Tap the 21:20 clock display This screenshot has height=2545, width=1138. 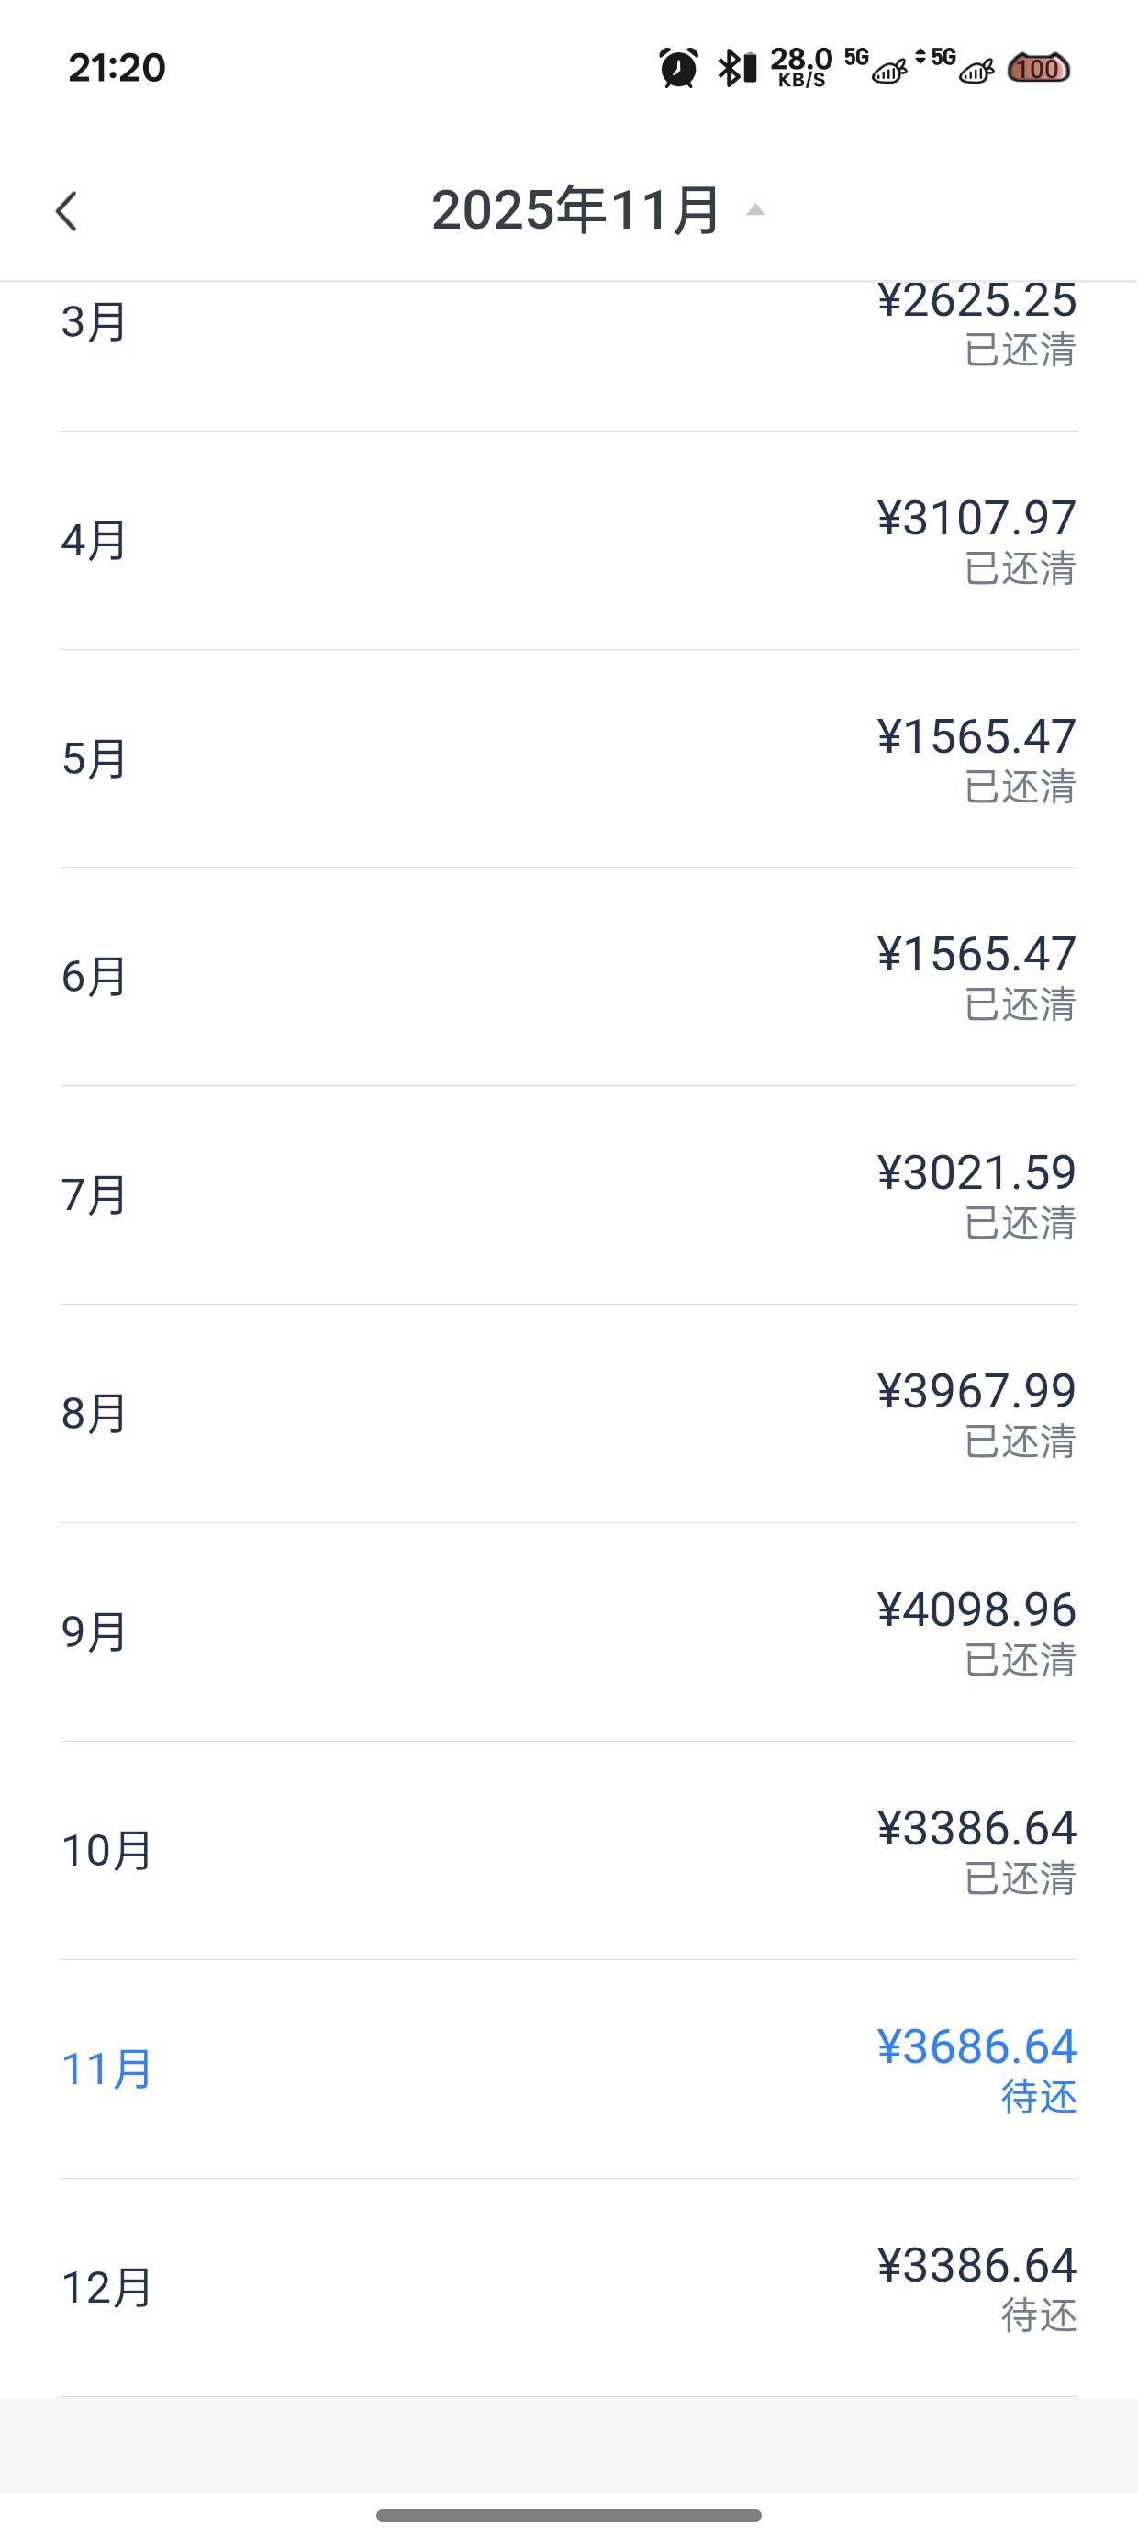[x=117, y=68]
